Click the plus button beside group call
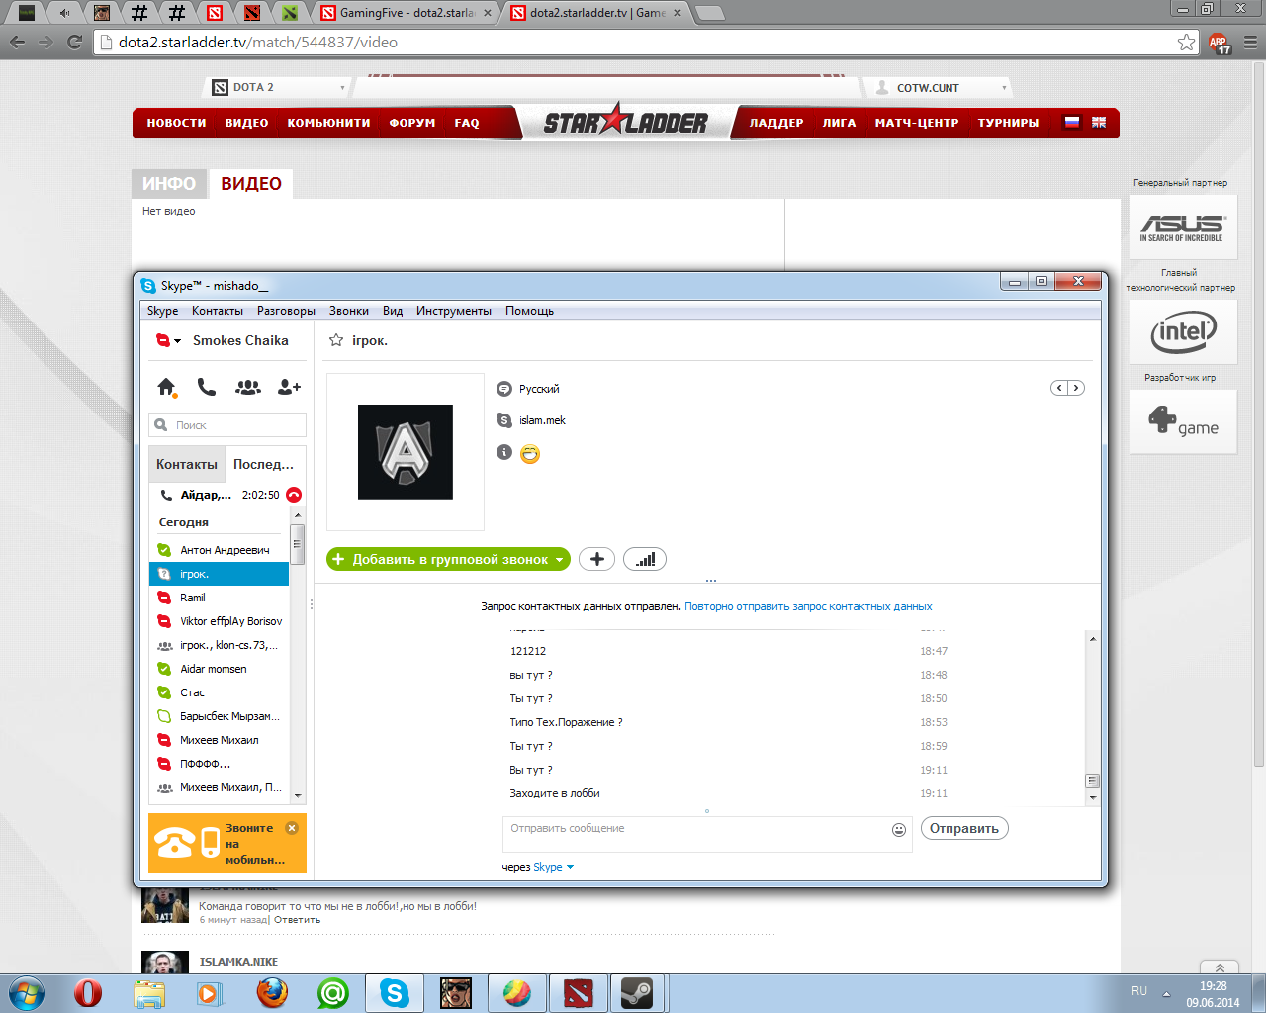1266x1013 pixels. pos(596,559)
